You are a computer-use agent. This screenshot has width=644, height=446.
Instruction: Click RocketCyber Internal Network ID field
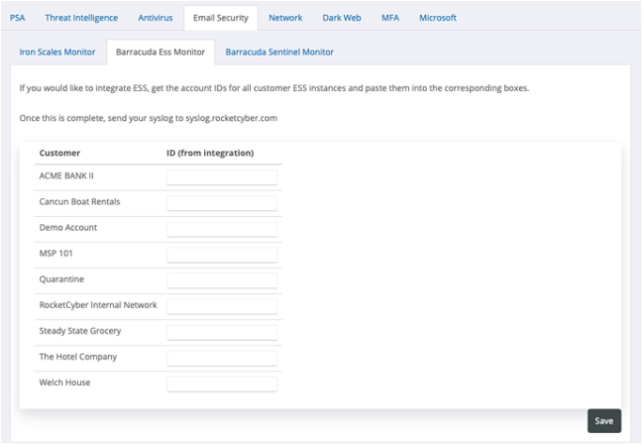click(222, 307)
